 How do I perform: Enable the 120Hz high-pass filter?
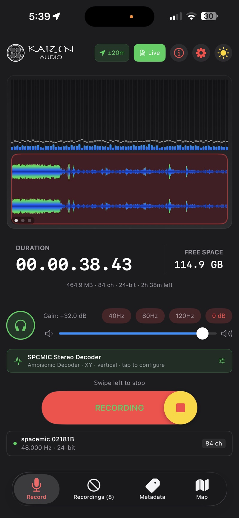point(185,316)
